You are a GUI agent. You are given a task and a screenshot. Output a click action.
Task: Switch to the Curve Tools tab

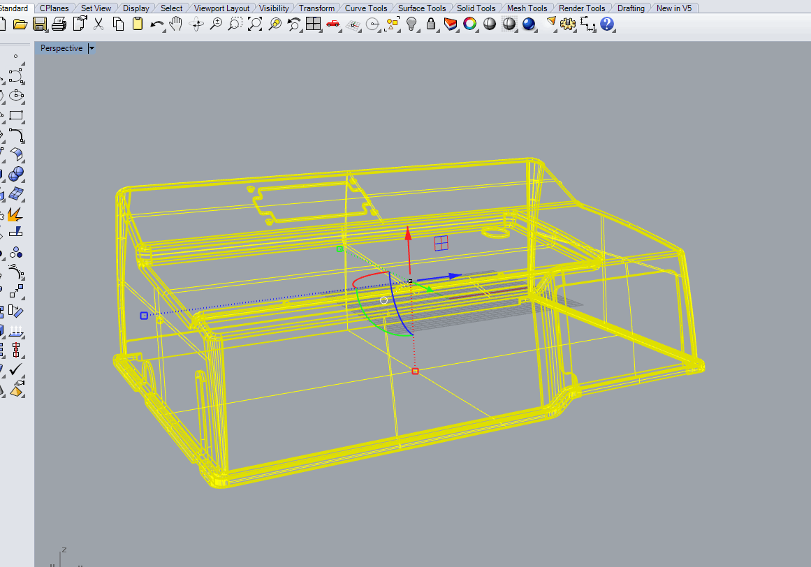pos(366,8)
